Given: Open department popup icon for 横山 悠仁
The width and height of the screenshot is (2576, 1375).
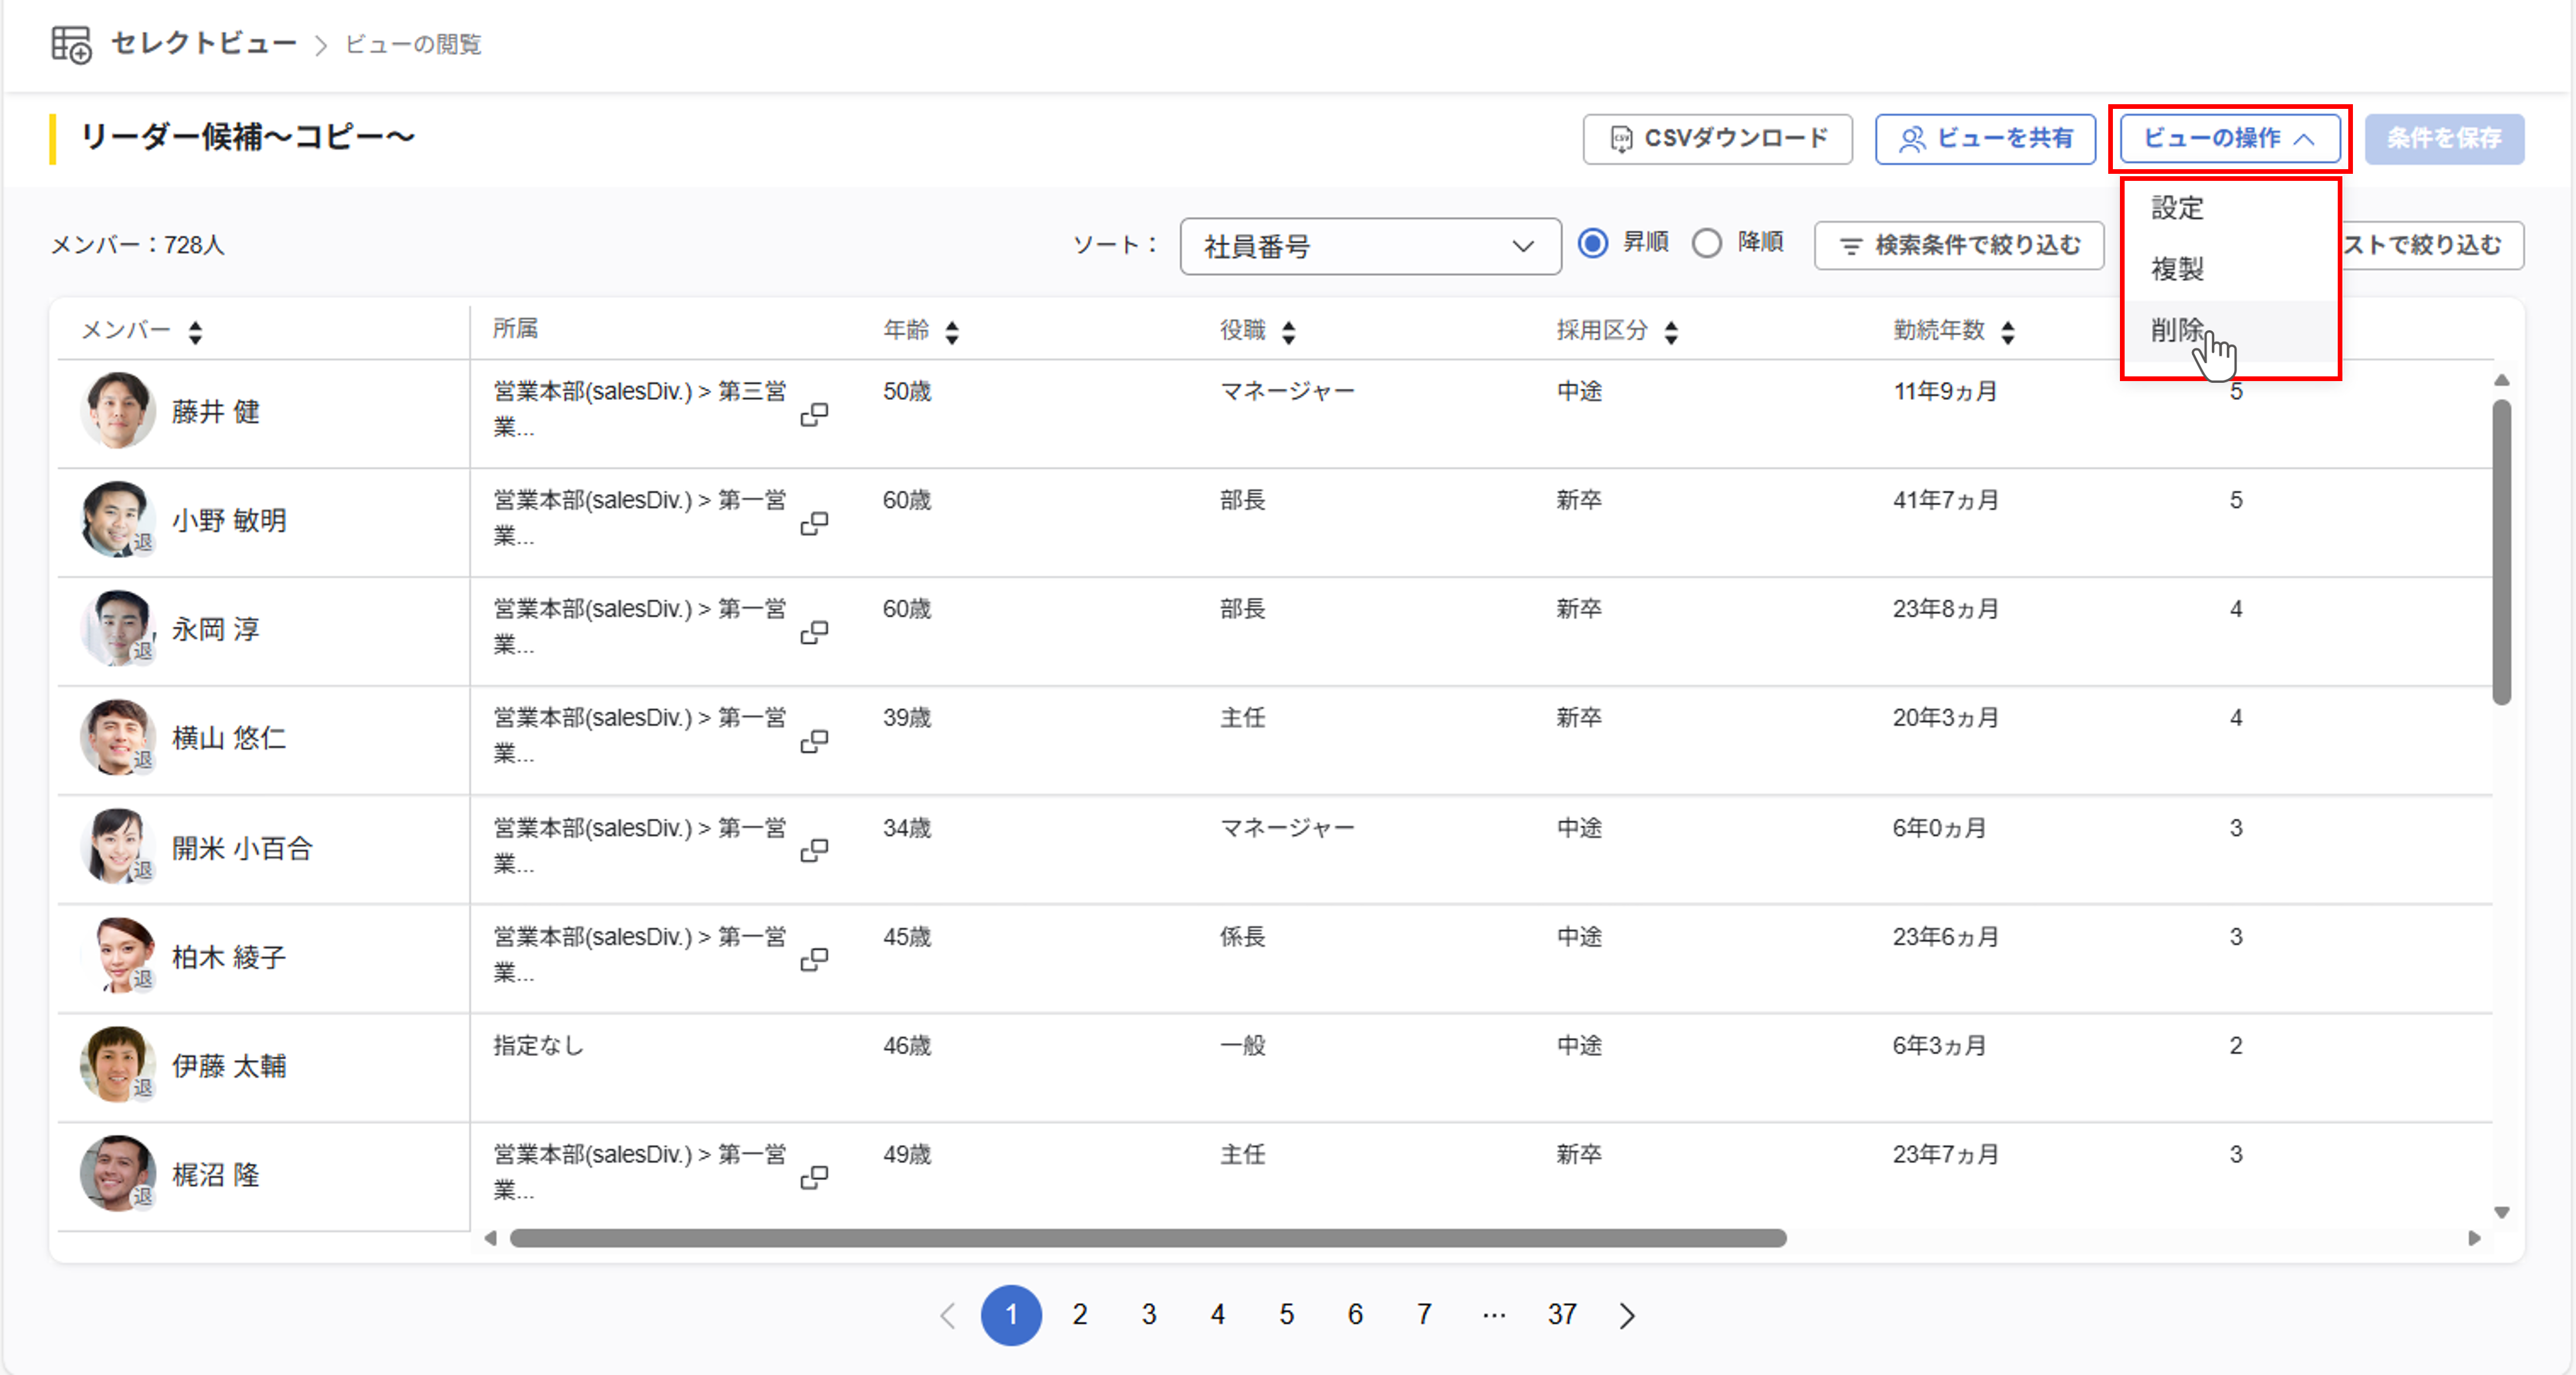Looking at the screenshot, I should [x=814, y=741].
